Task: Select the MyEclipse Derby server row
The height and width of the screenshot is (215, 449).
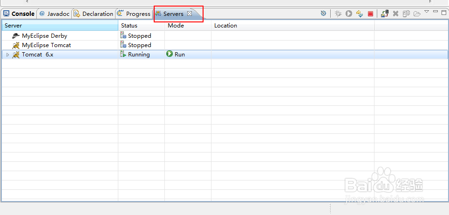Action: 224,36
